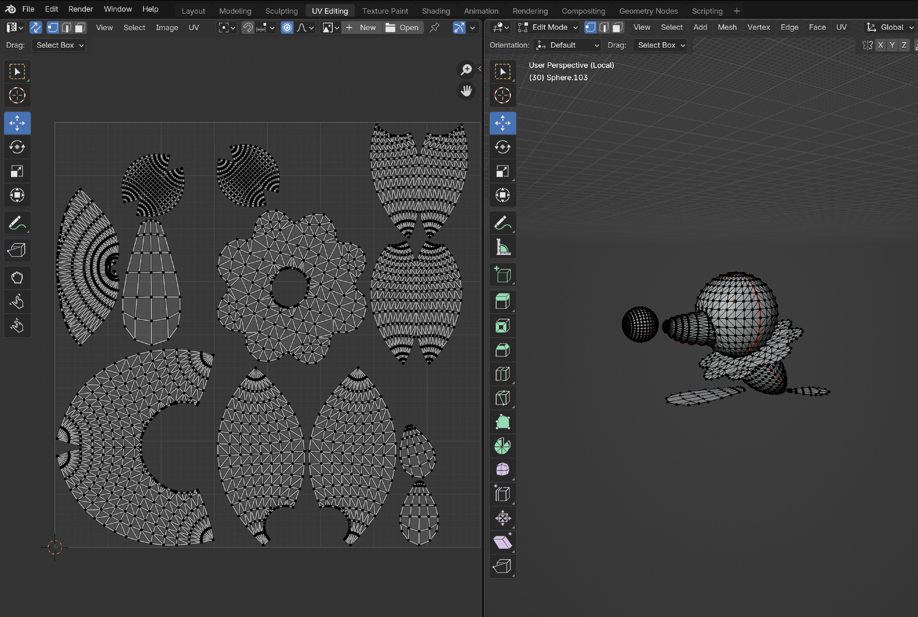Open UV editor Drag Select Box dropdown
The height and width of the screenshot is (617, 918).
(59, 45)
